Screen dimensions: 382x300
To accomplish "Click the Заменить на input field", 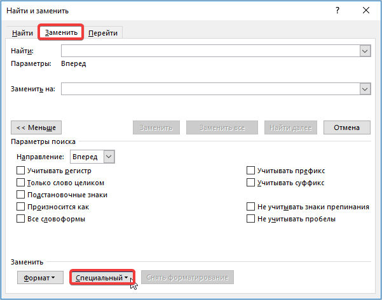I will click(x=210, y=89).
